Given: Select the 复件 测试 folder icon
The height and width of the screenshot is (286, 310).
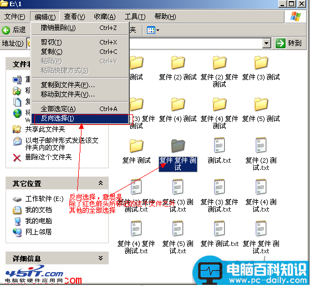Looking at the screenshot, I should click(136, 145).
